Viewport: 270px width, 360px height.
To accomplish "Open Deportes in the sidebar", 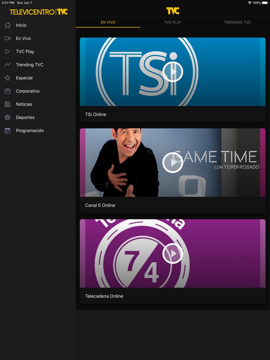I will pos(38,117).
